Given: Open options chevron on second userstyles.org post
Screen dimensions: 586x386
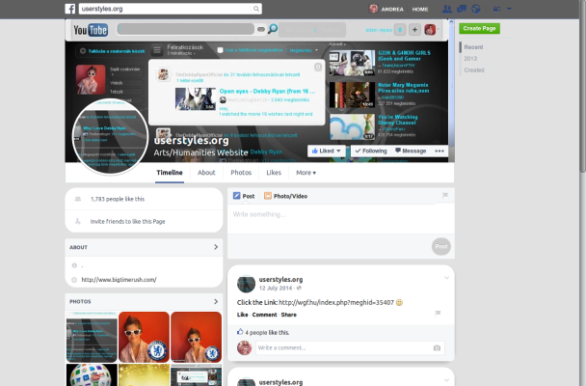Looking at the screenshot, I should [446, 380].
